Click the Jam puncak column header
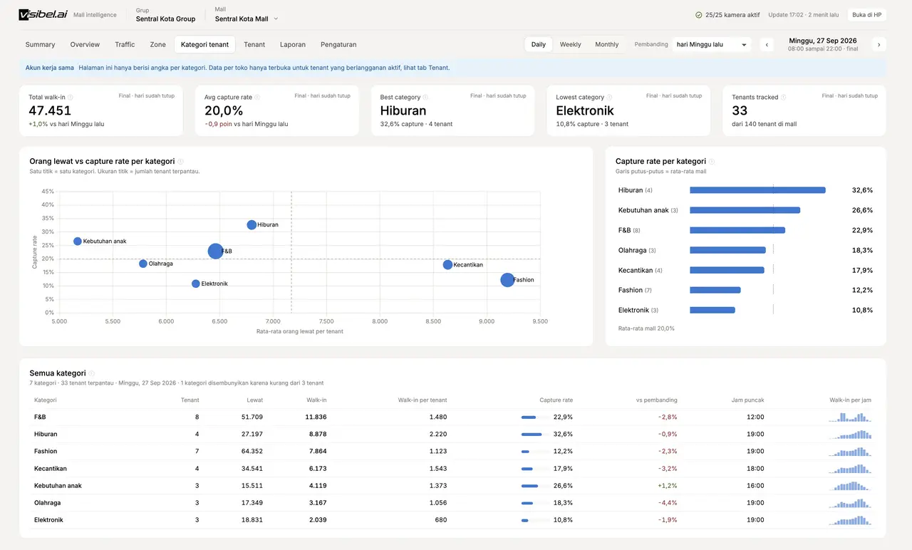 [749, 400]
